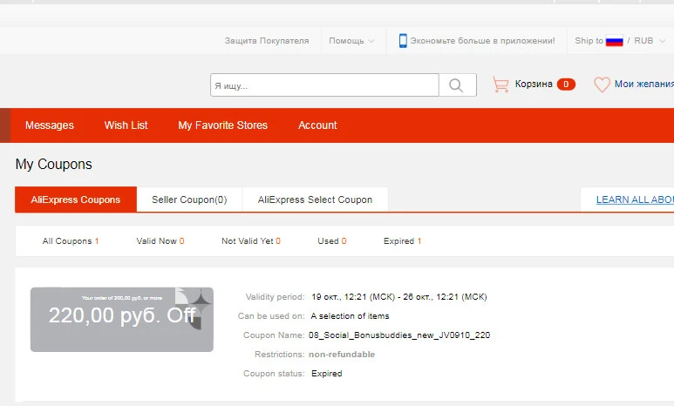Click the Russian flag icon
This screenshot has width=674, height=406.
pos(614,41)
